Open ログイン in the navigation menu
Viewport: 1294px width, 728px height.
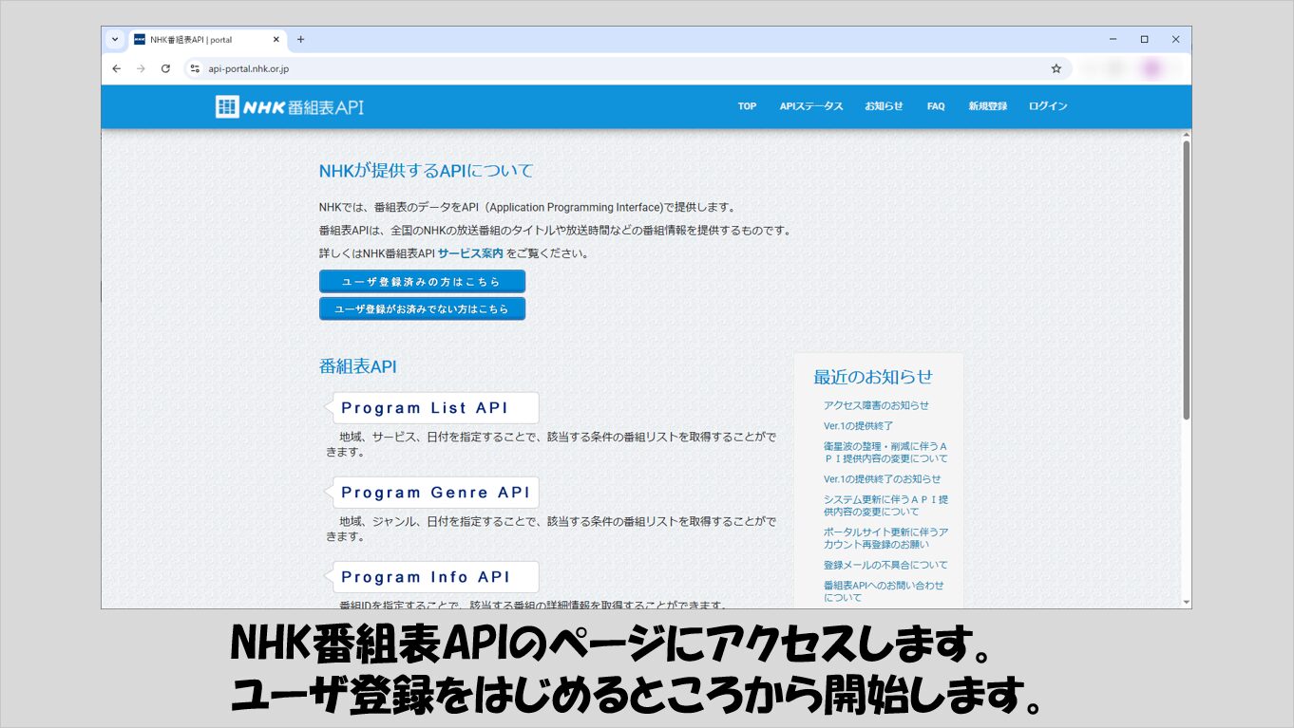pos(1048,106)
